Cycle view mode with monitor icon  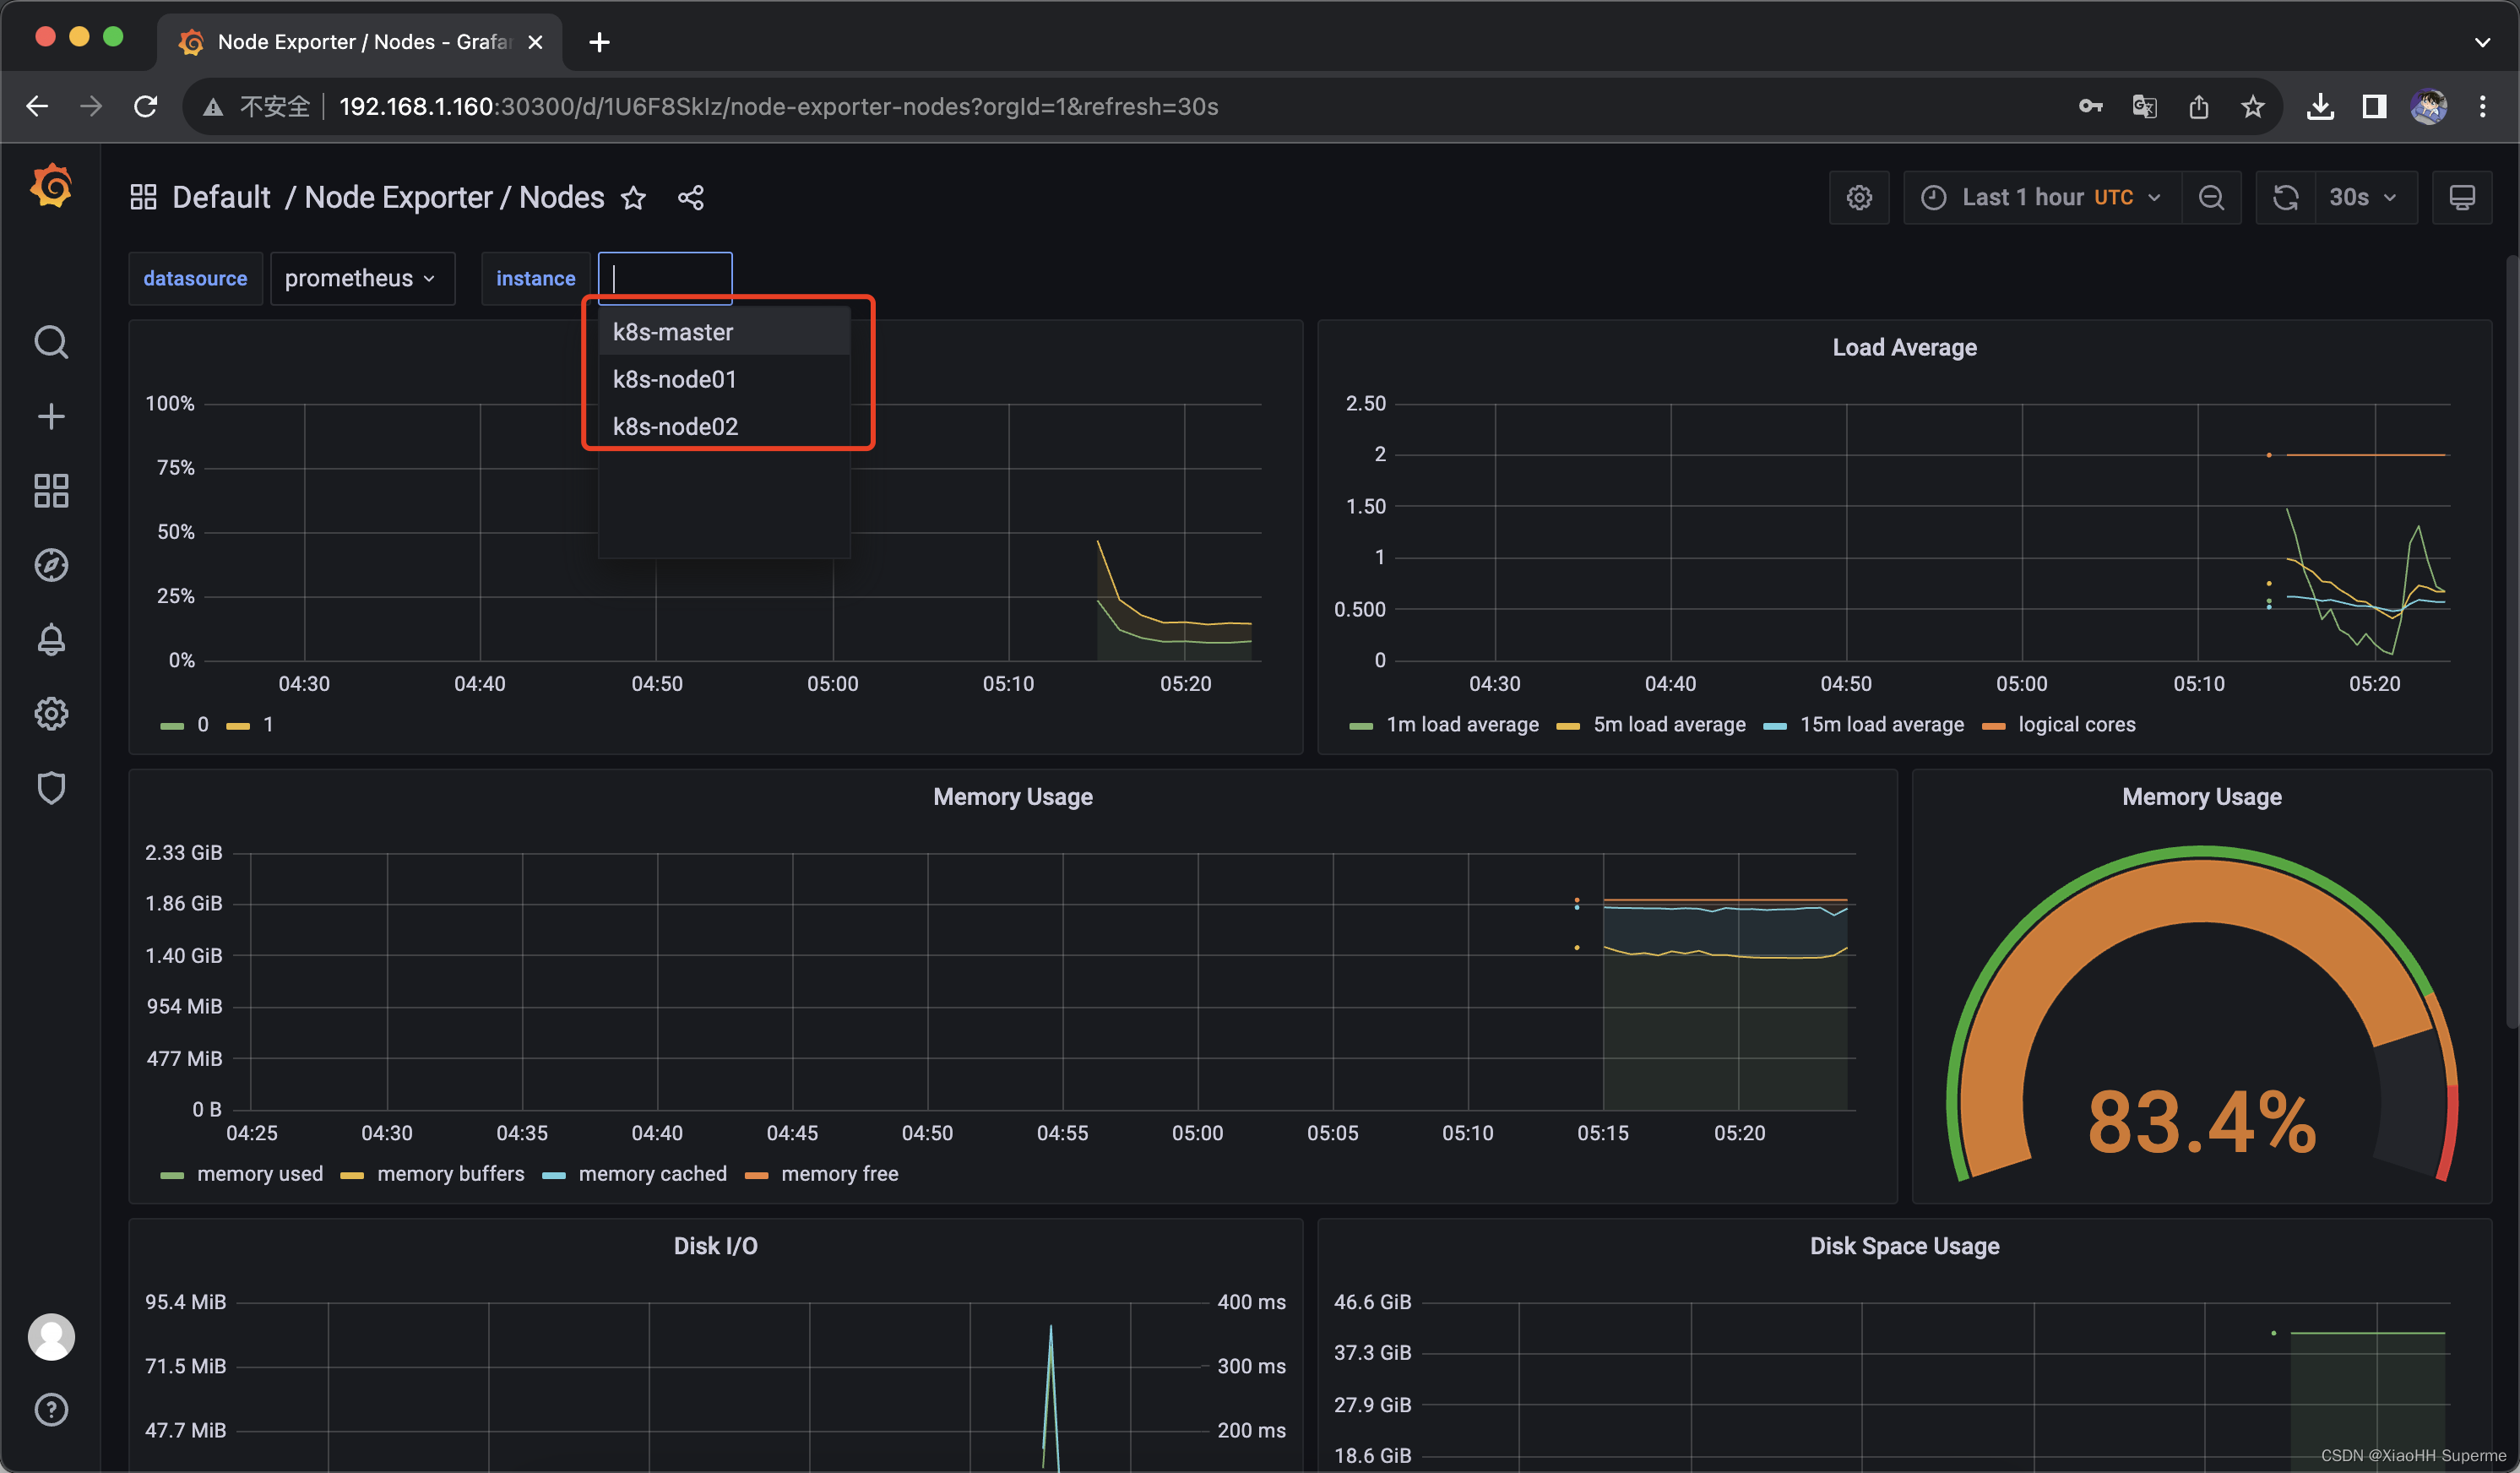coord(2462,197)
